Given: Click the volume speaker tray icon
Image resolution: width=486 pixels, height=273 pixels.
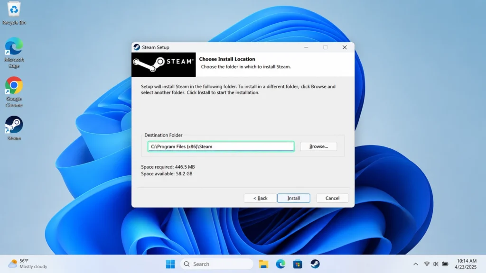Looking at the screenshot, I should coord(436,264).
